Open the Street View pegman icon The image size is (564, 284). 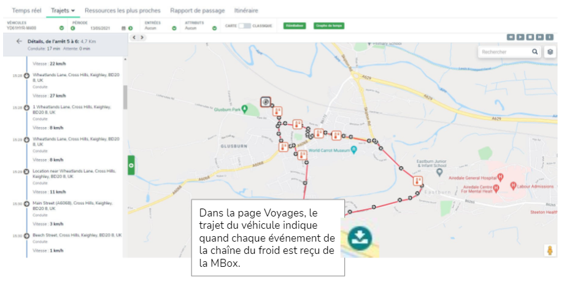tap(550, 250)
